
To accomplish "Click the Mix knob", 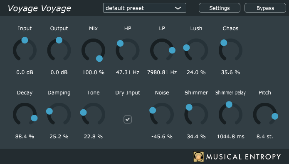I will [93, 50].
